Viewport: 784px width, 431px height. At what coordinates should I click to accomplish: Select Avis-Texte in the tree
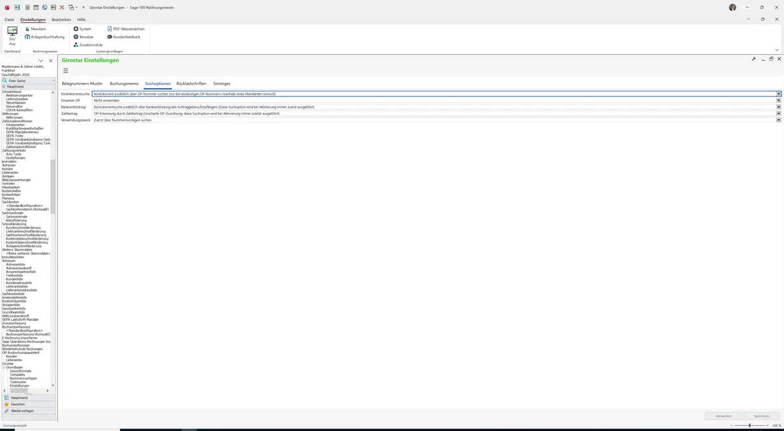(x=14, y=154)
